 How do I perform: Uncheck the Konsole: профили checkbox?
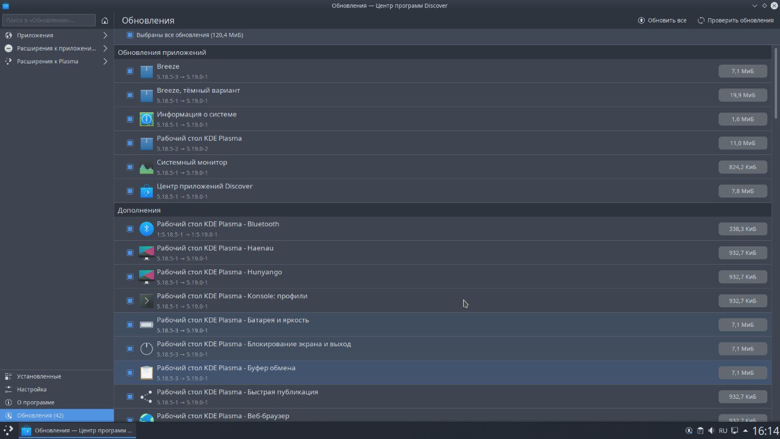[130, 301]
